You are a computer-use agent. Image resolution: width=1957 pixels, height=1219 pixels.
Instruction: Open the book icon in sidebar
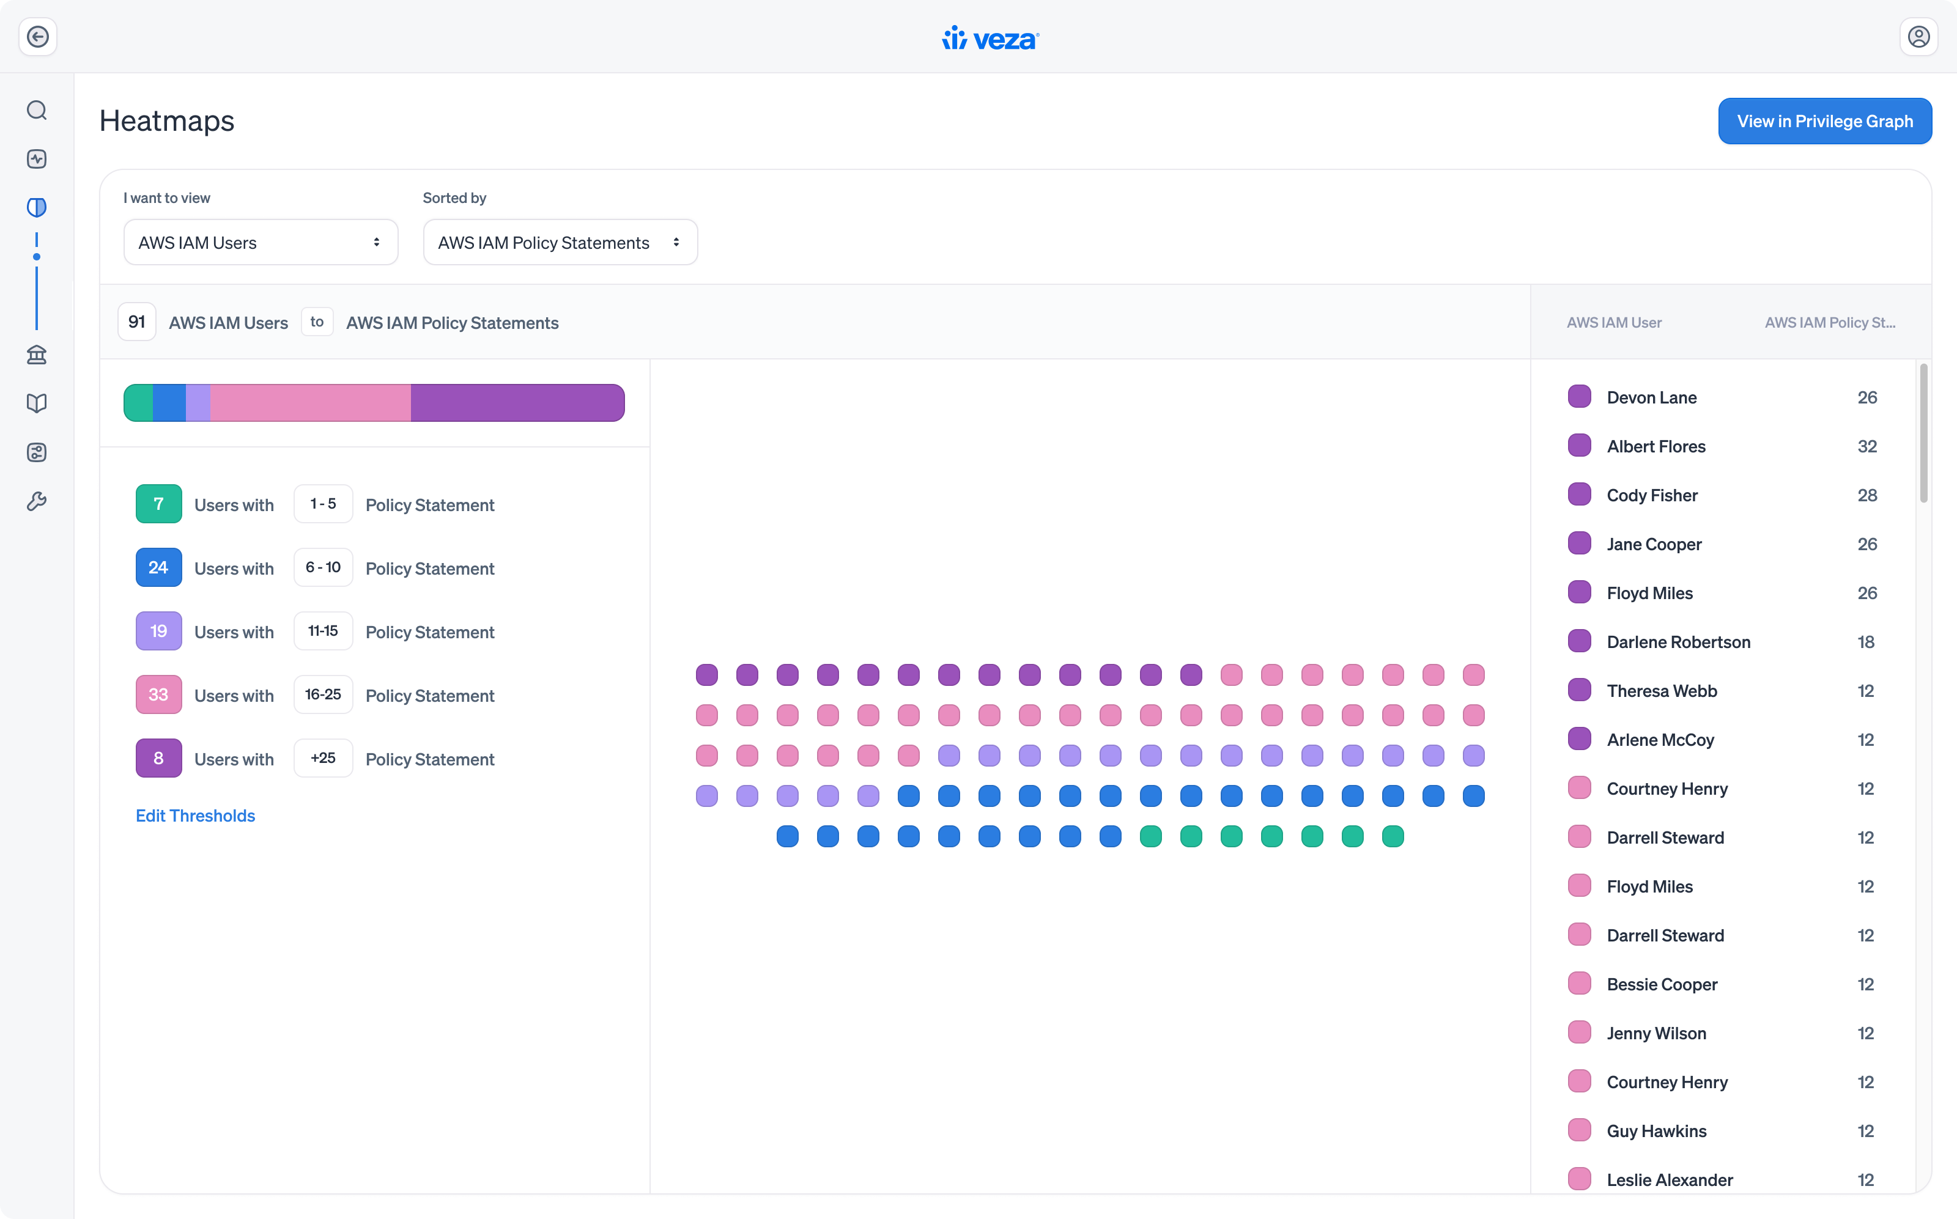pyautogui.click(x=37, y=403)
